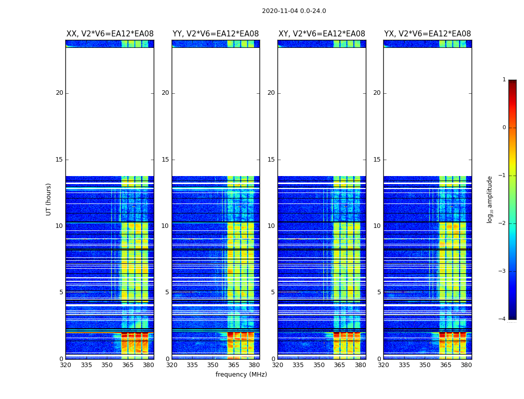Screen dimensions: 524x399
Task: Click the colorbar tick label -2
Action: (x=502, y=223)
